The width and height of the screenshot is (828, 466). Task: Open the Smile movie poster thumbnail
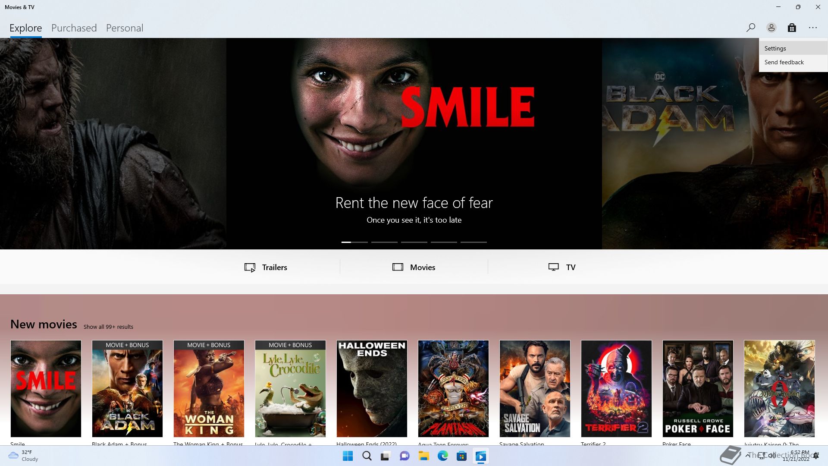46,388
